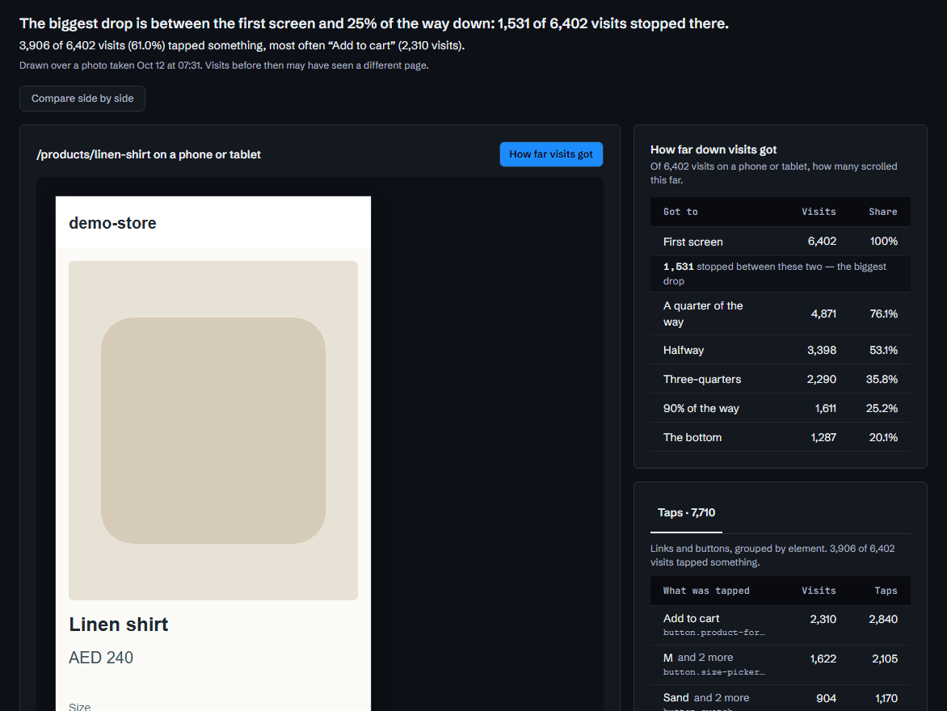Open the Compare side by side view

[82, 99]
